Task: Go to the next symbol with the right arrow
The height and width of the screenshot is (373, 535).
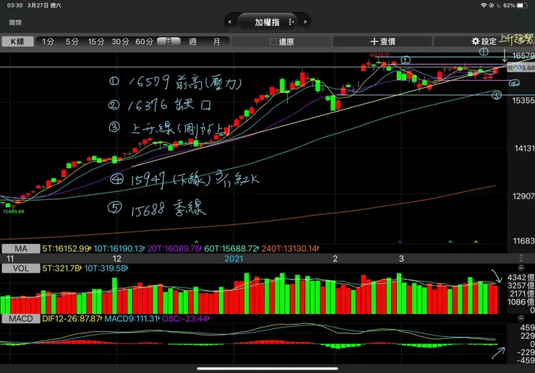Action: pyautogui.click(x=305, y=22)
